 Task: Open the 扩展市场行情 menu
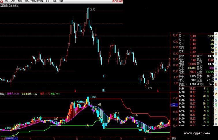pos(37,1)
